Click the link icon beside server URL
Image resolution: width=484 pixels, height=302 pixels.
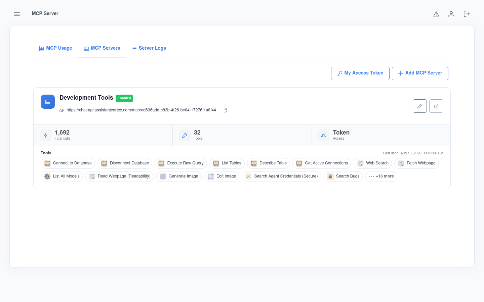click(62, 110)
